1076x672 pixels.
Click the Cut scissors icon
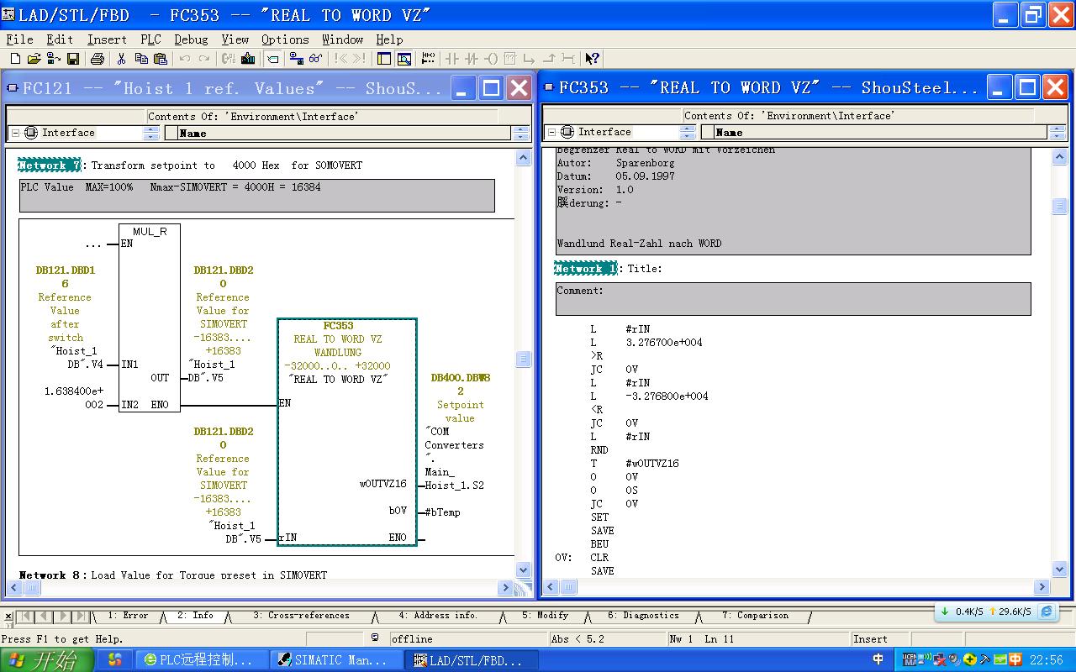(122, 59)
